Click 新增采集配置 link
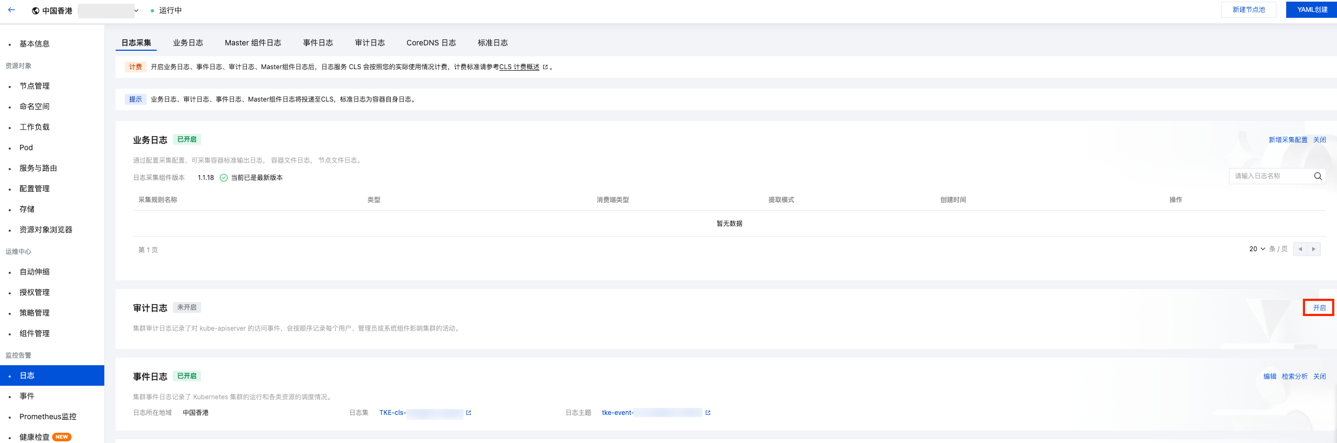Screen dimensions: 1337x443 pyautogui.click(x=1288, y=140)
